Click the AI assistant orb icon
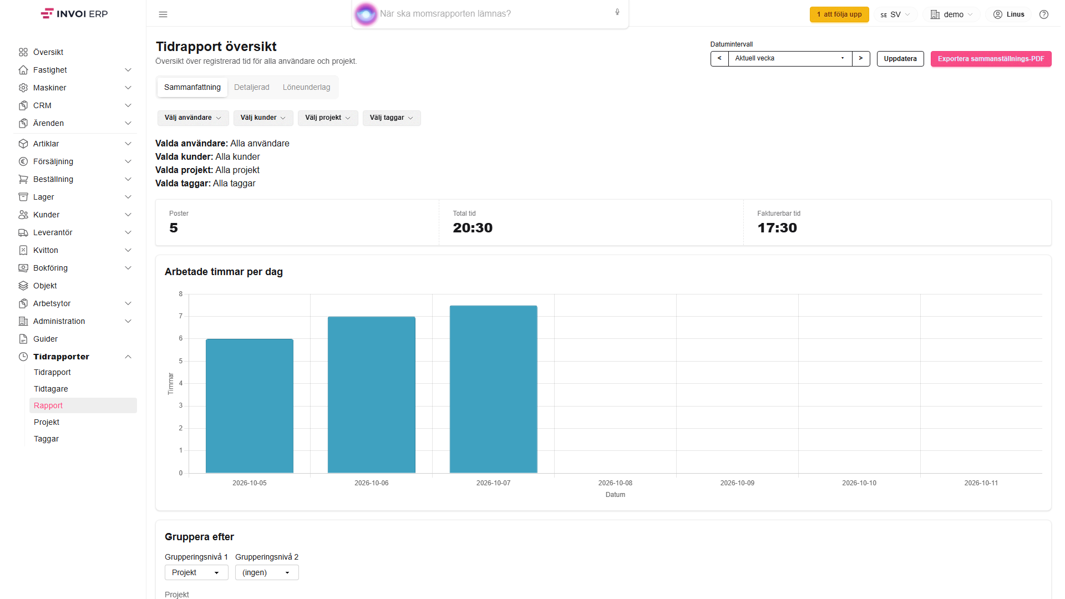Image resolution: width=1065 pixels, height=599 pixels. pos(366,14)
